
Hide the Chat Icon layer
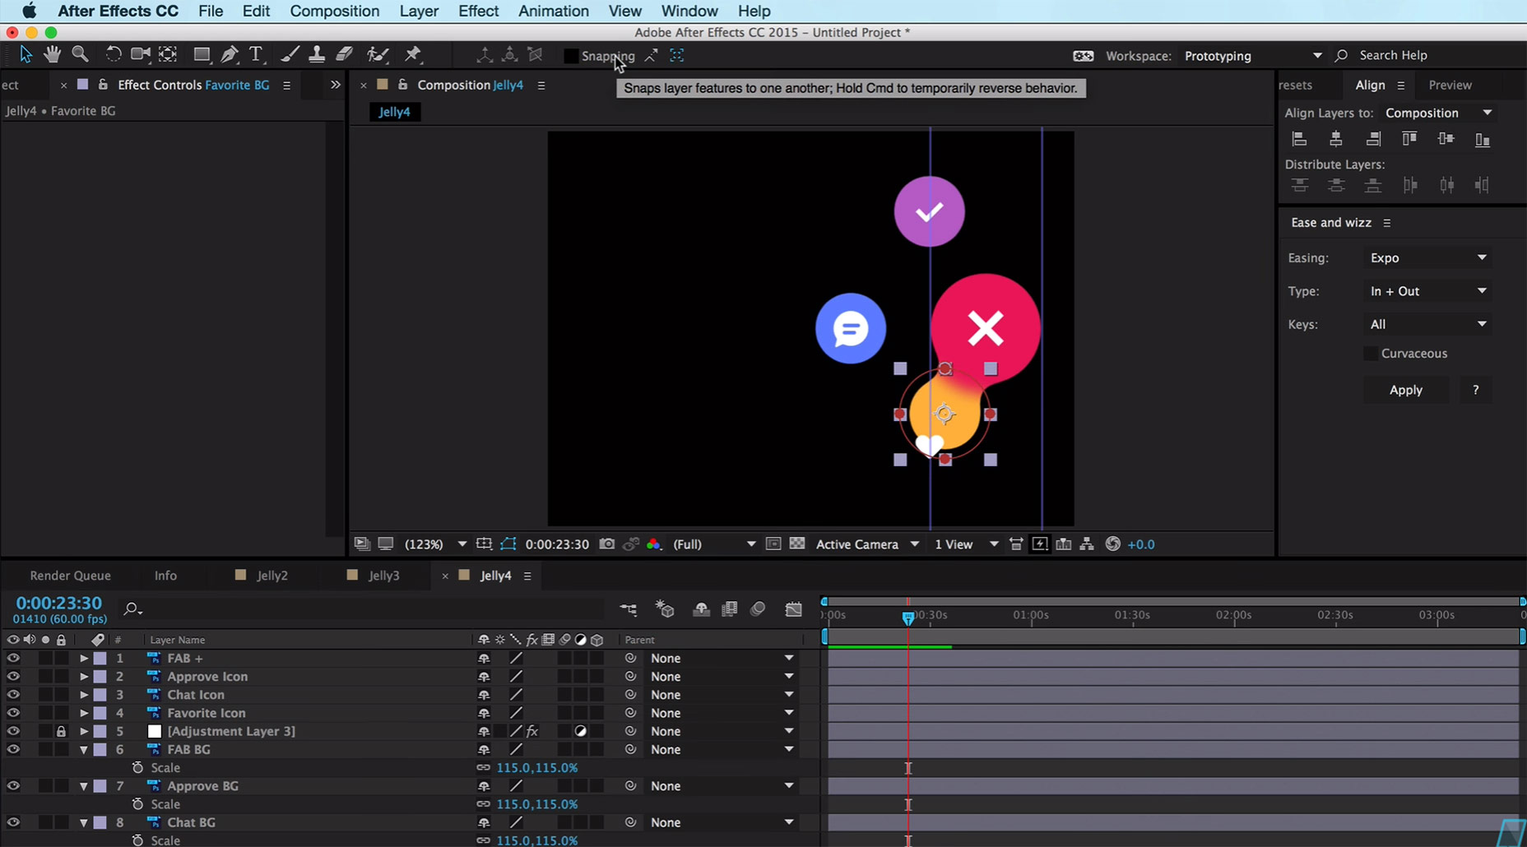(13, 695)
